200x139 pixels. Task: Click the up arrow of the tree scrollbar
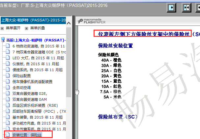coord(69,23)
